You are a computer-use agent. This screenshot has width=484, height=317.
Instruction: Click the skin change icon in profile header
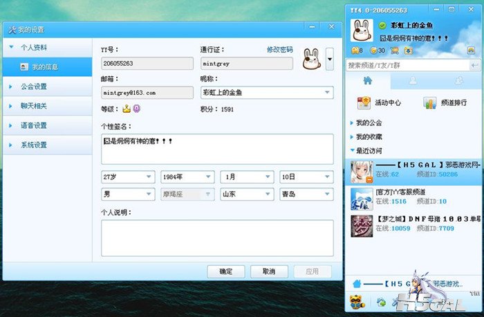pyautogui.click(x=471, y=51)
